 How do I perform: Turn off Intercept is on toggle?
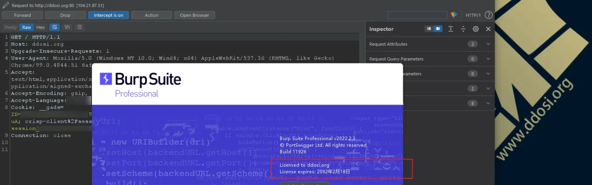tap(108, 15)
